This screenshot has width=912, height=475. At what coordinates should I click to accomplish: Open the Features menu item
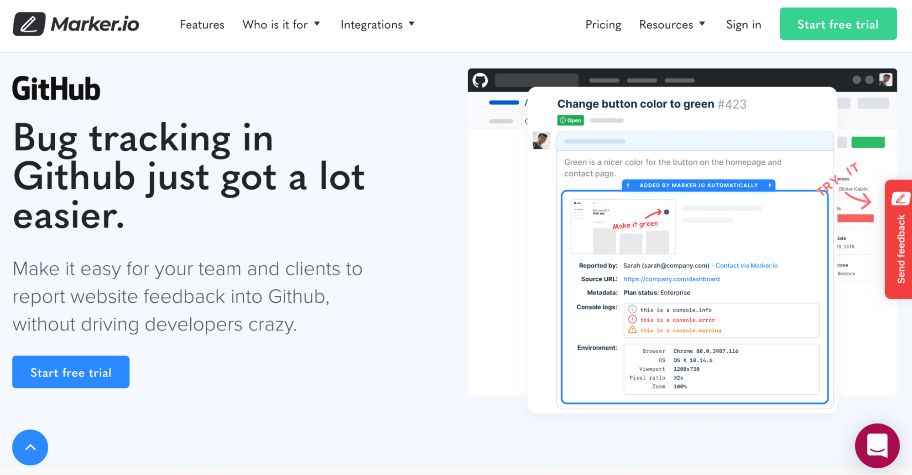(x=202, y=25)
